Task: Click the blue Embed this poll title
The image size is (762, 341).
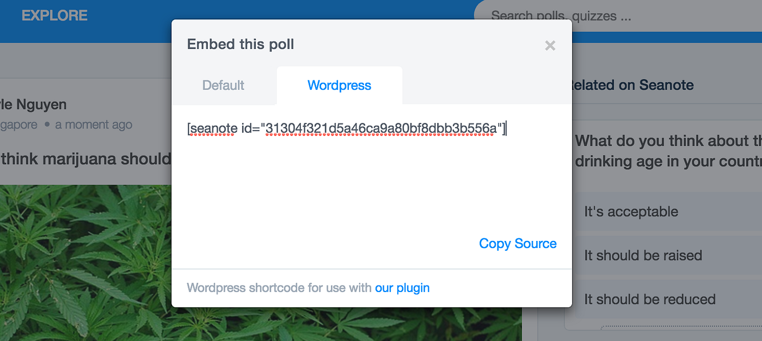Action: [x=241, y=44]
